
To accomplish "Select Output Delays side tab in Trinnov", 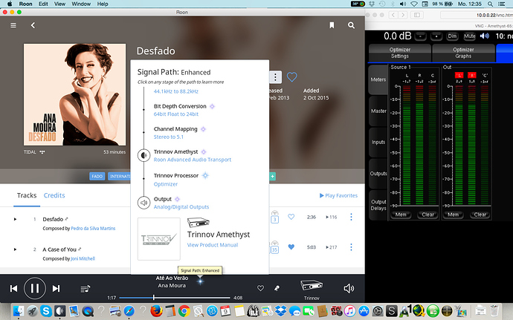I will pyautogui.click(x=378, y=205).
